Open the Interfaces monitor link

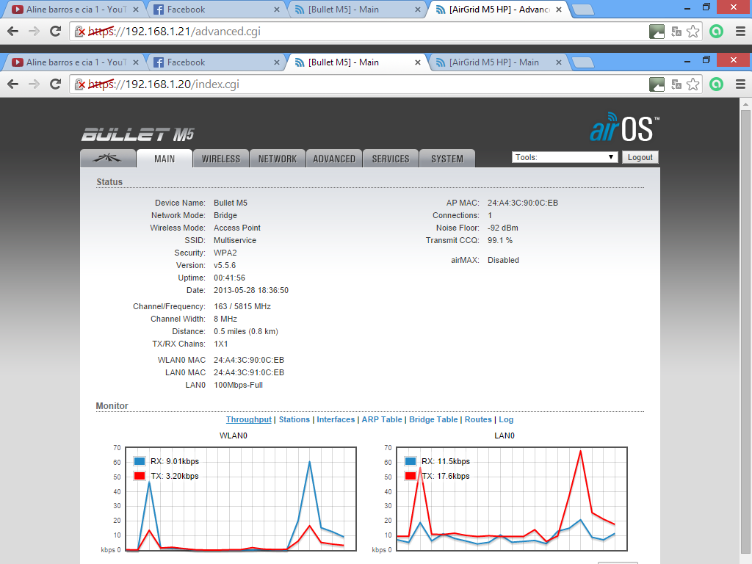pos(335,419)
